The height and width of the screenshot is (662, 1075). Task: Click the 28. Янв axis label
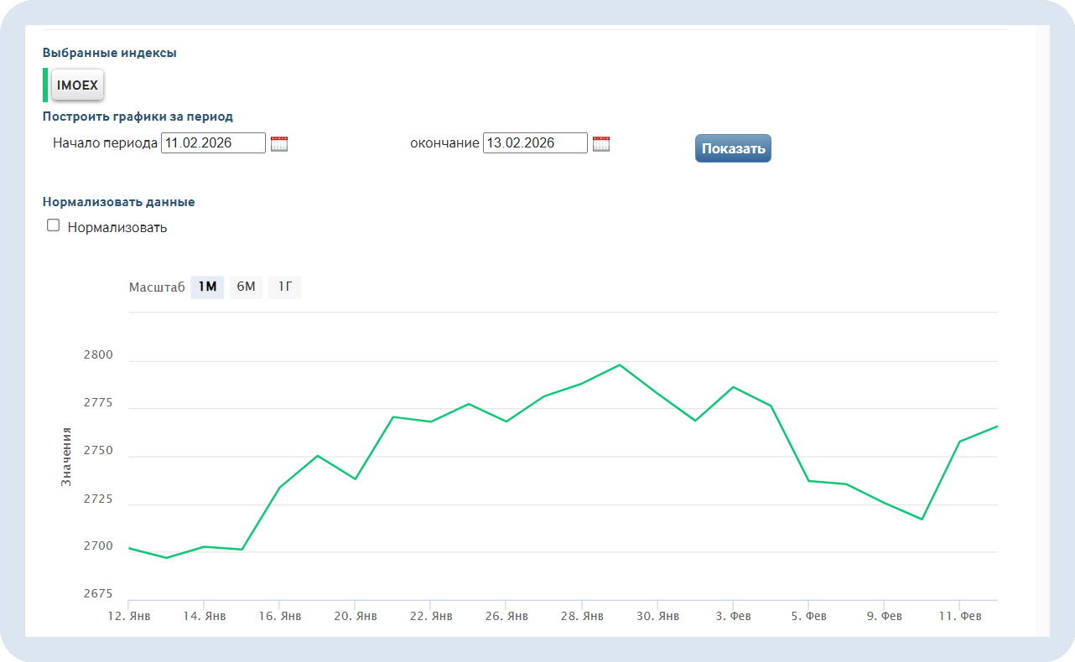coord(581,616)
